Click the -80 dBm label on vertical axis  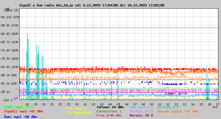click(8, 67)
